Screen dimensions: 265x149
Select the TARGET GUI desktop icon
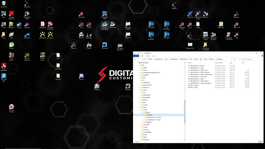point(112,24)
